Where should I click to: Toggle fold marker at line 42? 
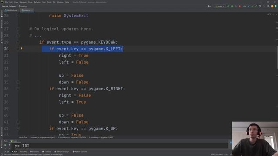[18, 129]
